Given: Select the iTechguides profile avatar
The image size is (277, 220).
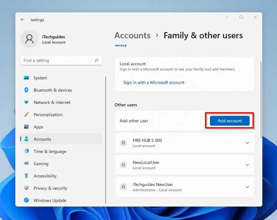Looking at the screenshot, I should pos(29,39).
